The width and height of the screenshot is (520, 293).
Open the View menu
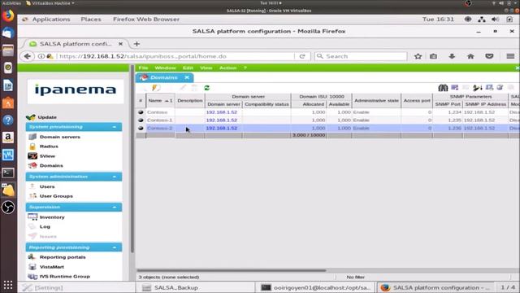206,68
